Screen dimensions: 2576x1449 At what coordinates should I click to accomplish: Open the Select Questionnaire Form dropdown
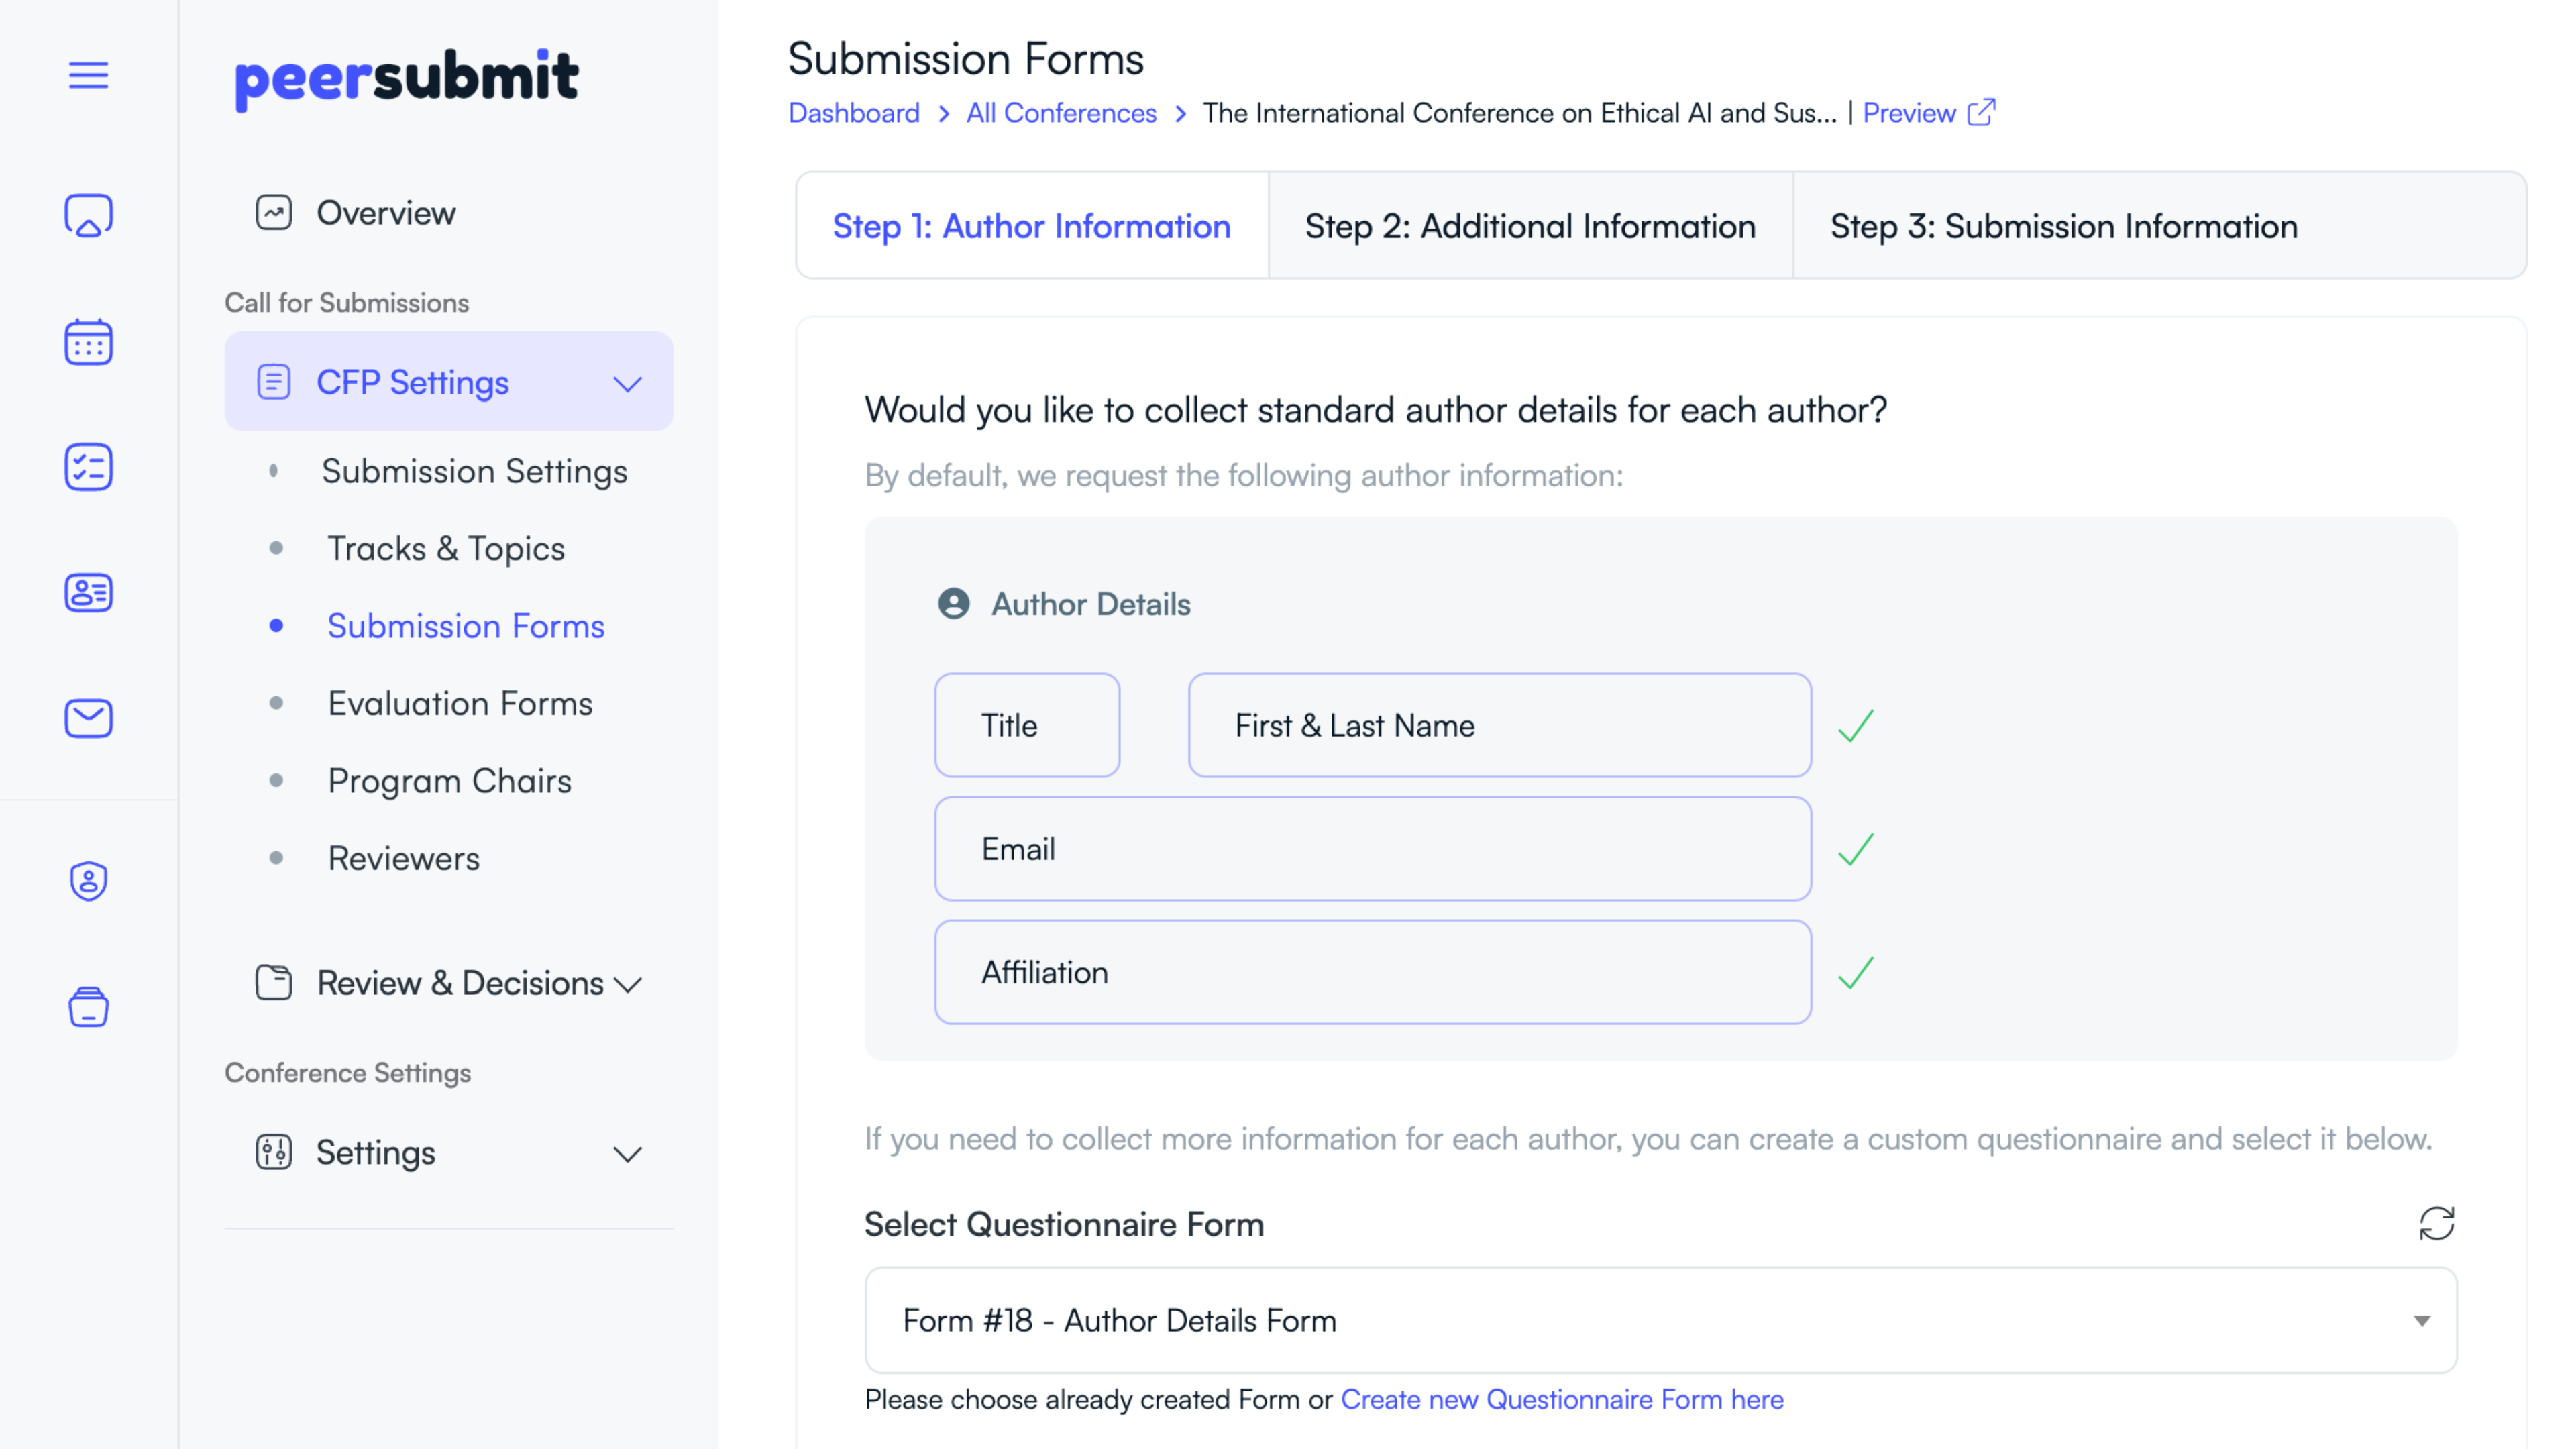[1660, 1320]
